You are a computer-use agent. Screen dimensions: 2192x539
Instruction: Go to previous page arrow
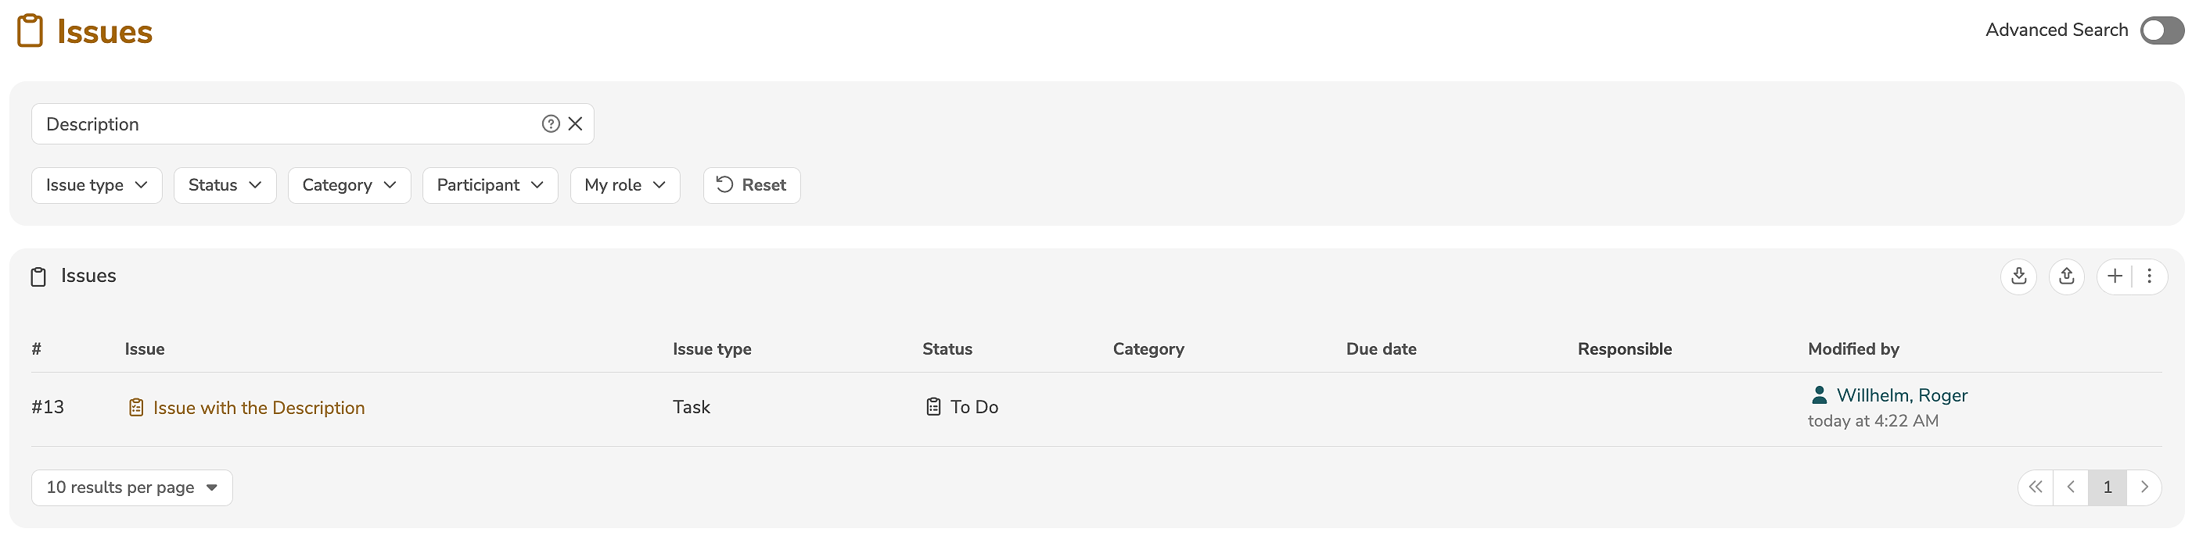click(2072, 488)
